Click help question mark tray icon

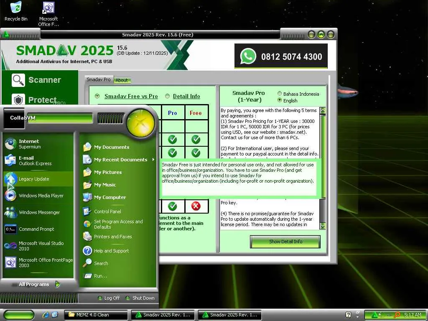coord(348,315)
